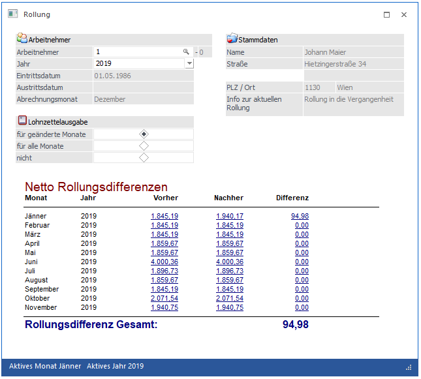
Task: Click Oktober Nachher value 2.071,54
Action: 229,298
